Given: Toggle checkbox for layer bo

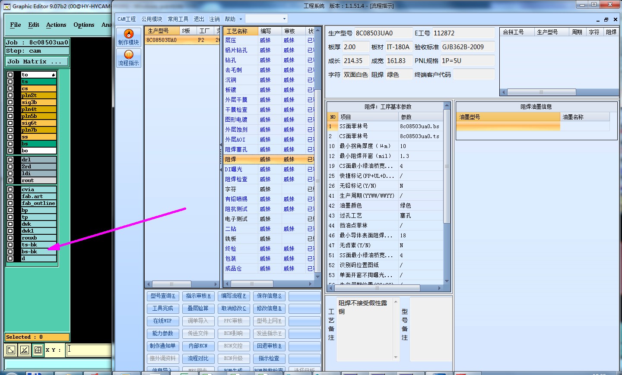Looking at the screenshot, I should tap(10, 151).
